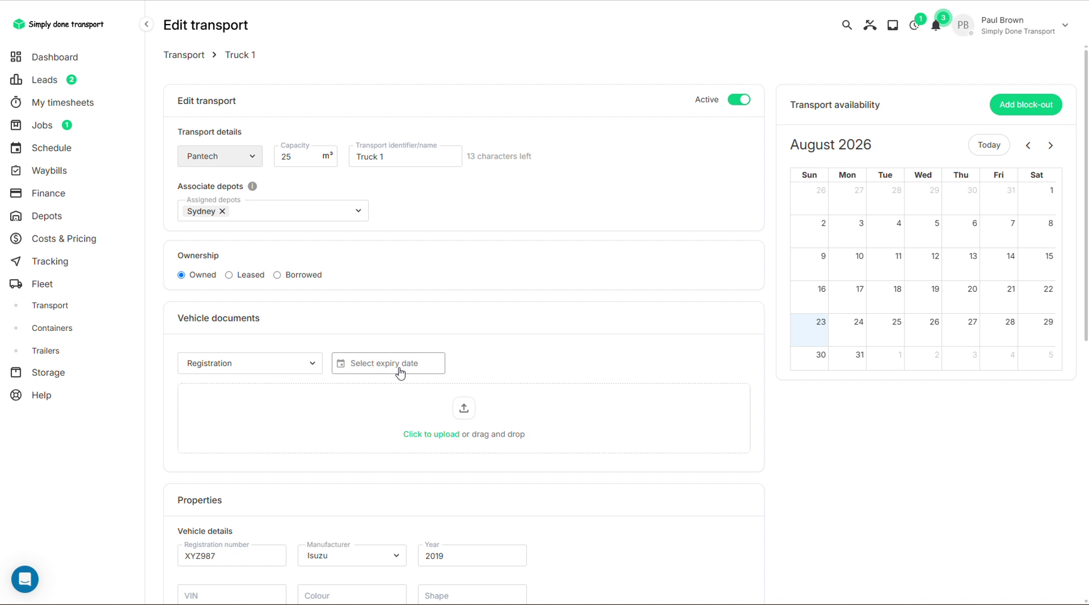1089x605 pixels.
Task: Click the upload arrow icon
Action: click(464, 408)
